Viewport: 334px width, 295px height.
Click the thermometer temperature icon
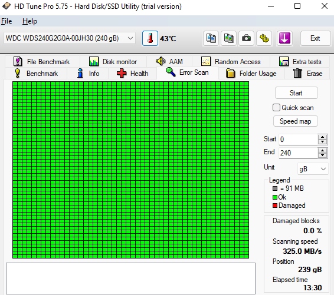[150, 38]
